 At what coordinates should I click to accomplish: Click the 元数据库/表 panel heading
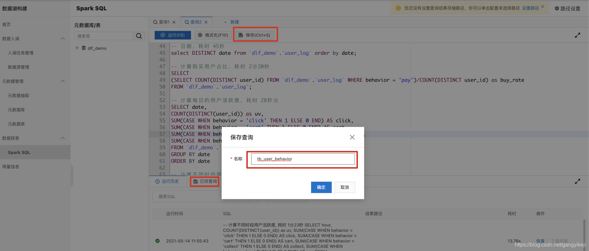(x=87, y=25)
